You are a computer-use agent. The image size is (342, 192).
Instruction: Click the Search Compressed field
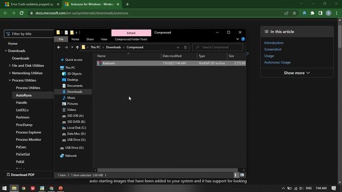click(x=217, y=47)
